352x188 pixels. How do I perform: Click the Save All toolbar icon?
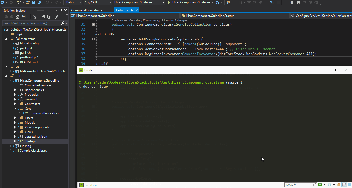point(39,2)
